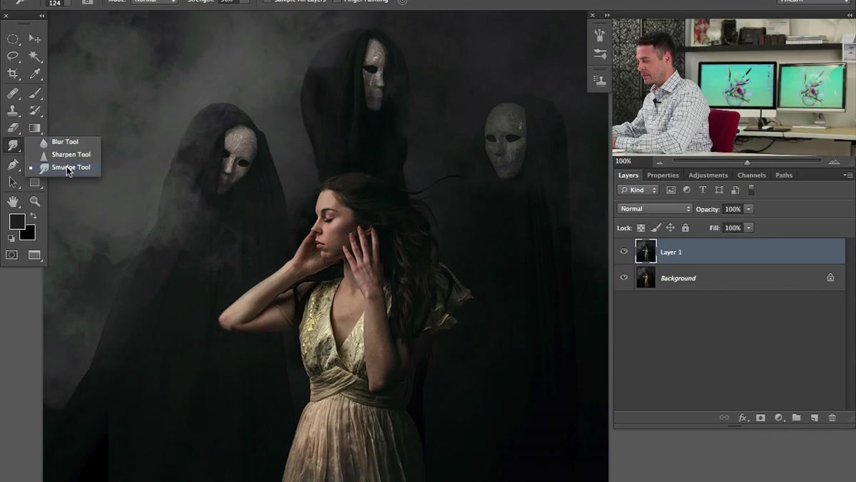Switch to the Channels tab
This screenshot has height=482, width=856.
[751, 175]
